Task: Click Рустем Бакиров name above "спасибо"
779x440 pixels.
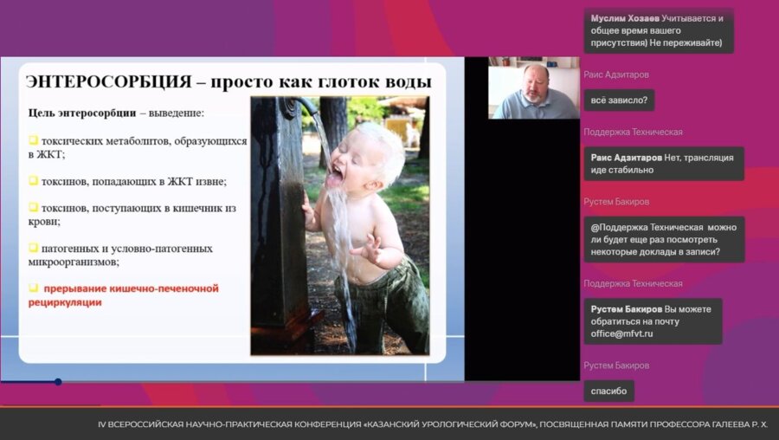Action: pos(616,366)
